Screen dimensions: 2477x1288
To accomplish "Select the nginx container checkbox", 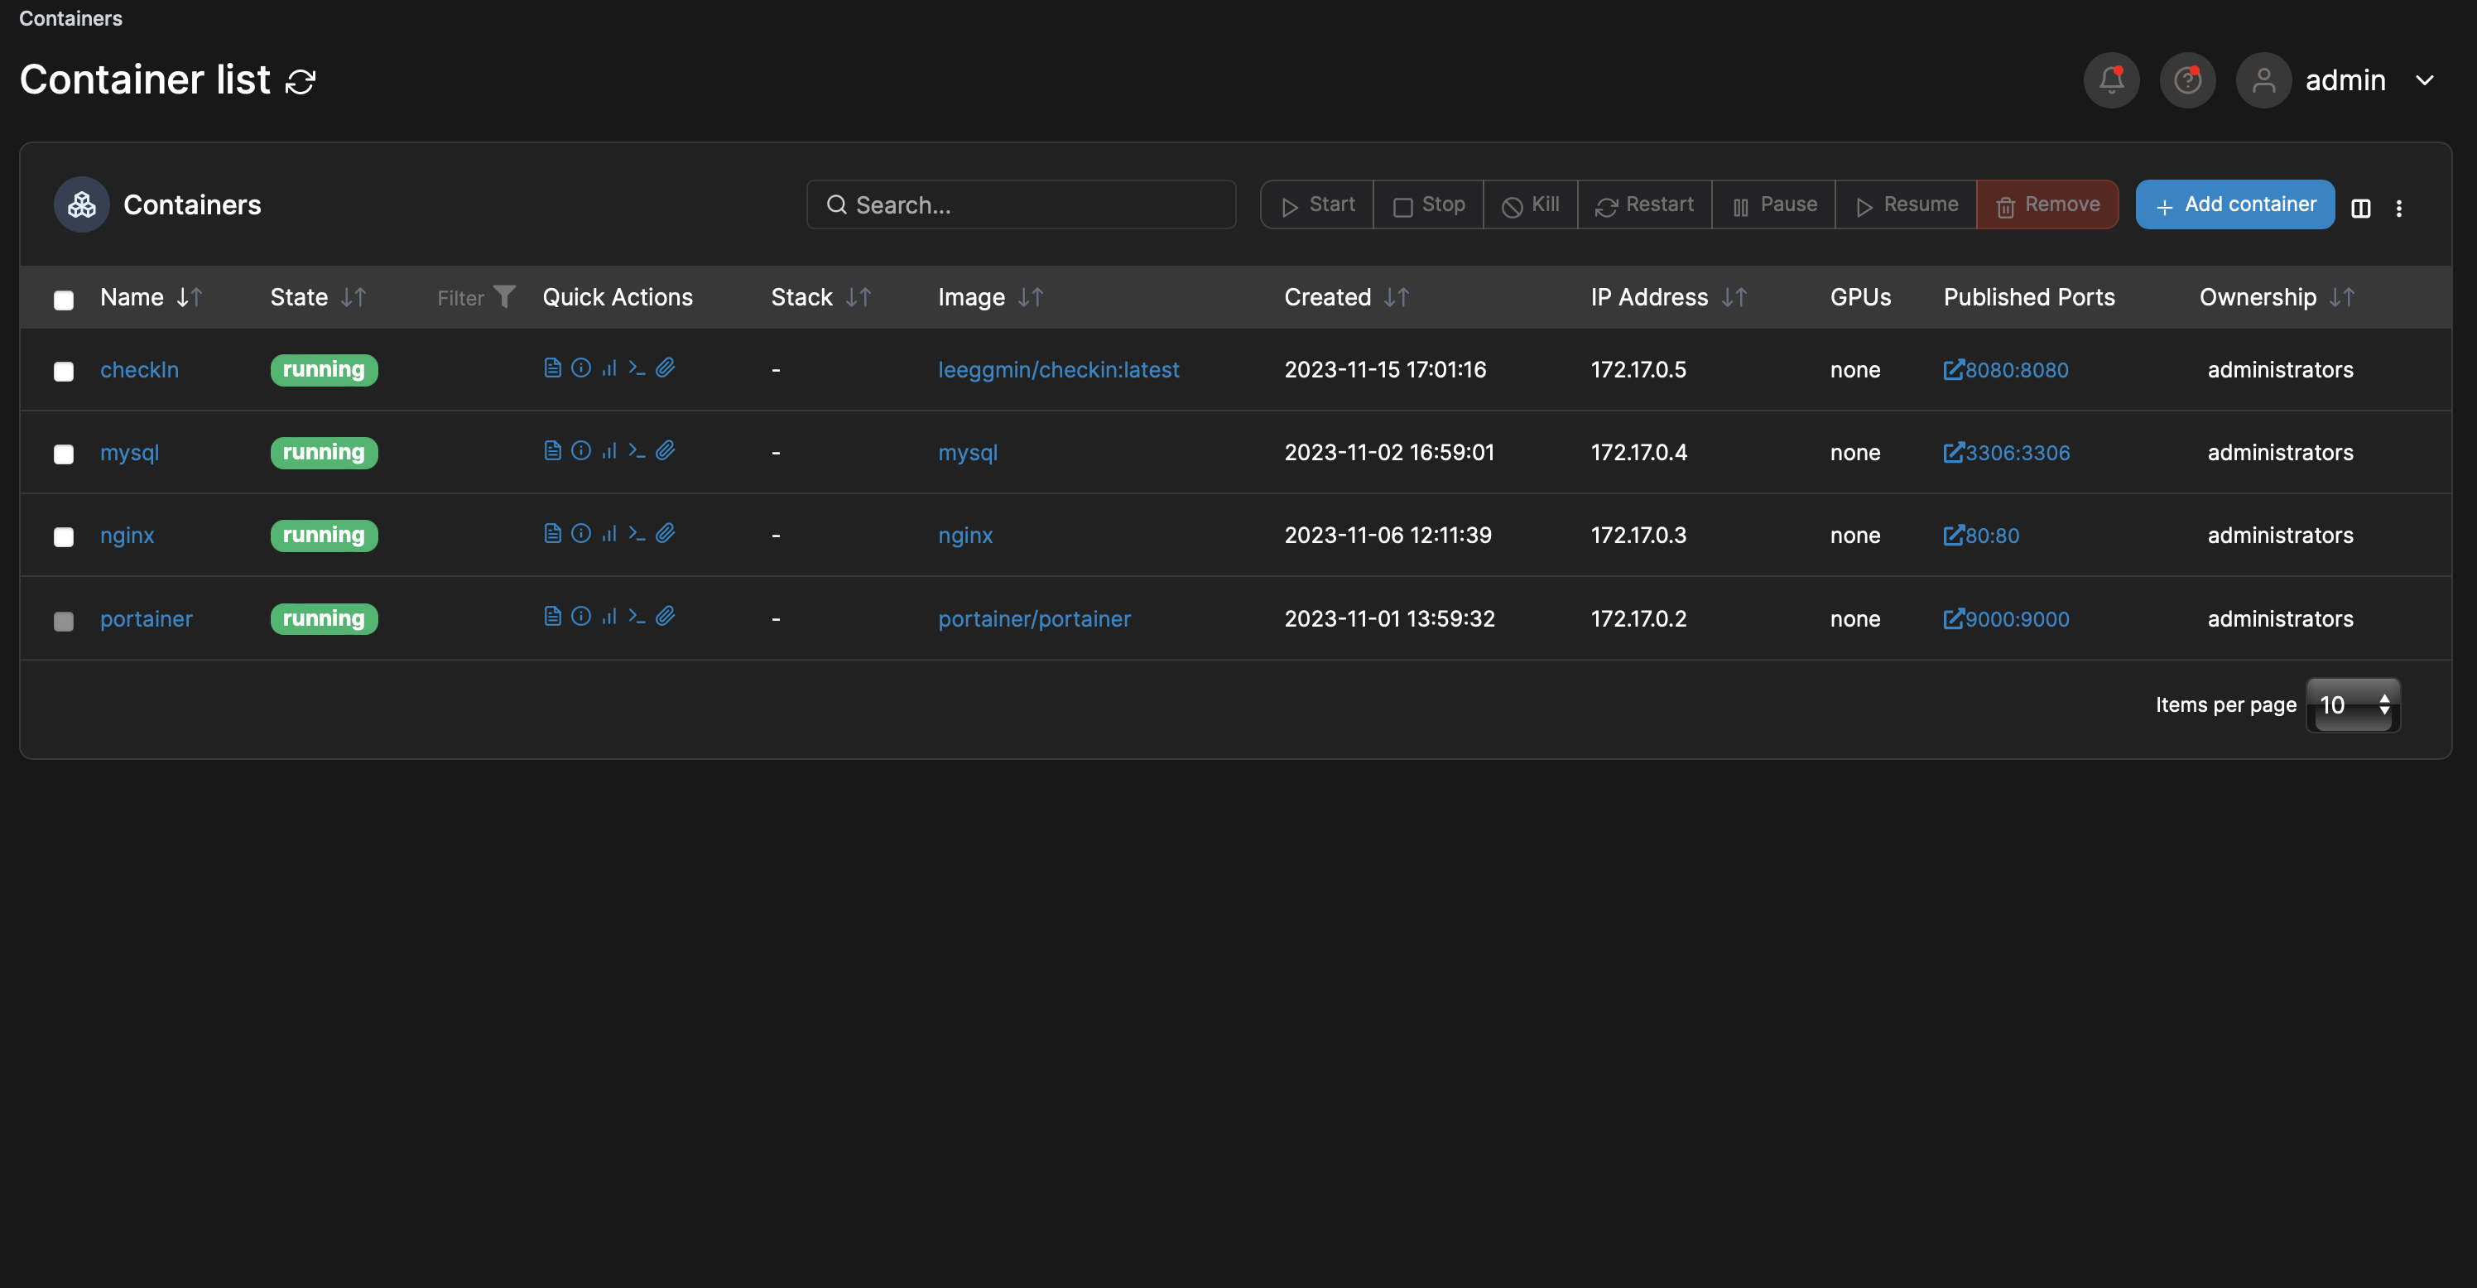I will point(64,536).
